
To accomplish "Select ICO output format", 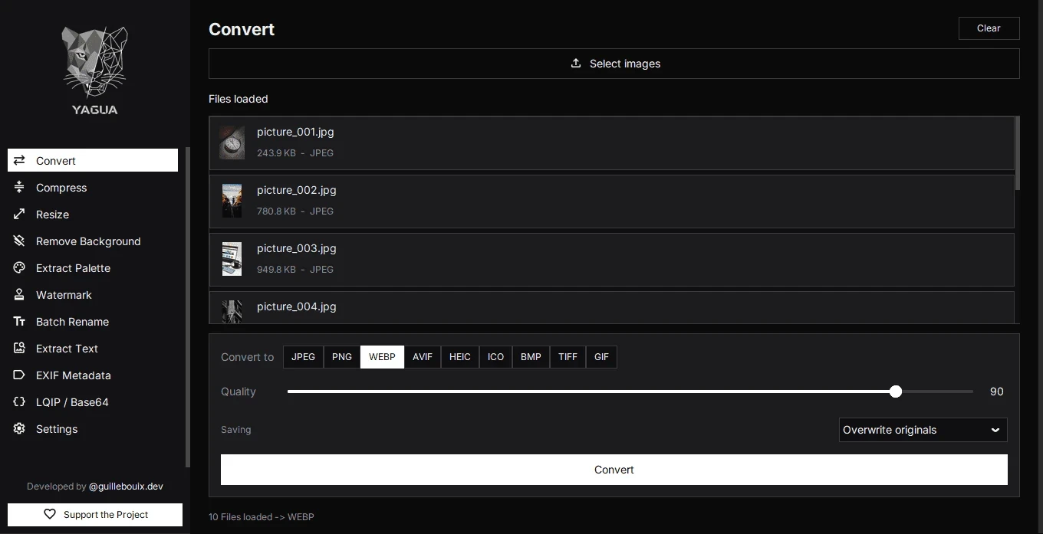I will pos(496,357).
